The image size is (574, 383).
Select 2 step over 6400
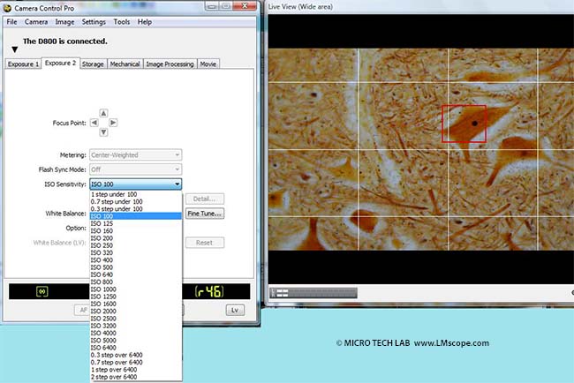(136, 377)
